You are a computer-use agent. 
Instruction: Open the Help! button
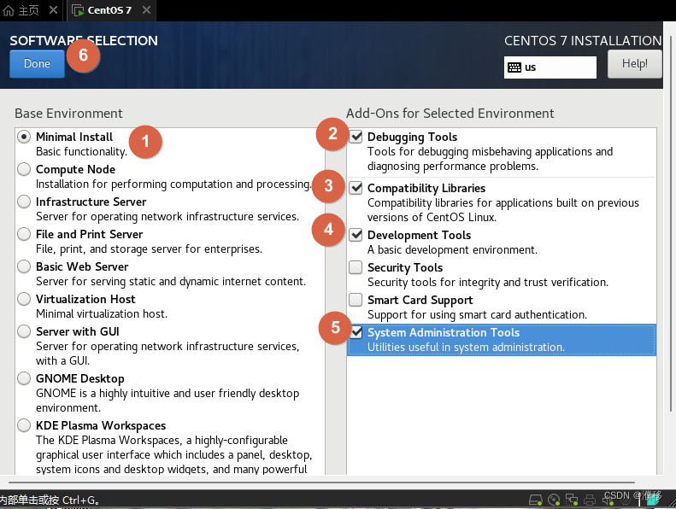(635, 64)
